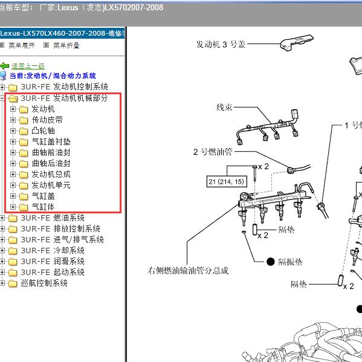Viewport: 362px width, 362px height.
Task: Select 3UR-FE 燃油系统 tree item
Action: [x=53, y=218]
